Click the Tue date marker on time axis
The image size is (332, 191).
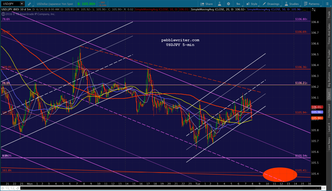198,184
